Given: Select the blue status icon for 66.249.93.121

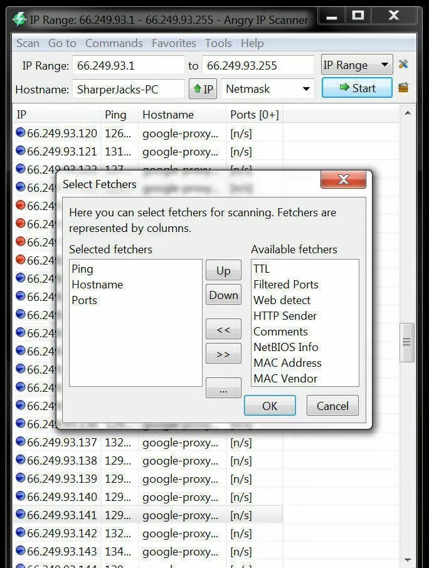Looking at the screenshot, I should [21, 150].
